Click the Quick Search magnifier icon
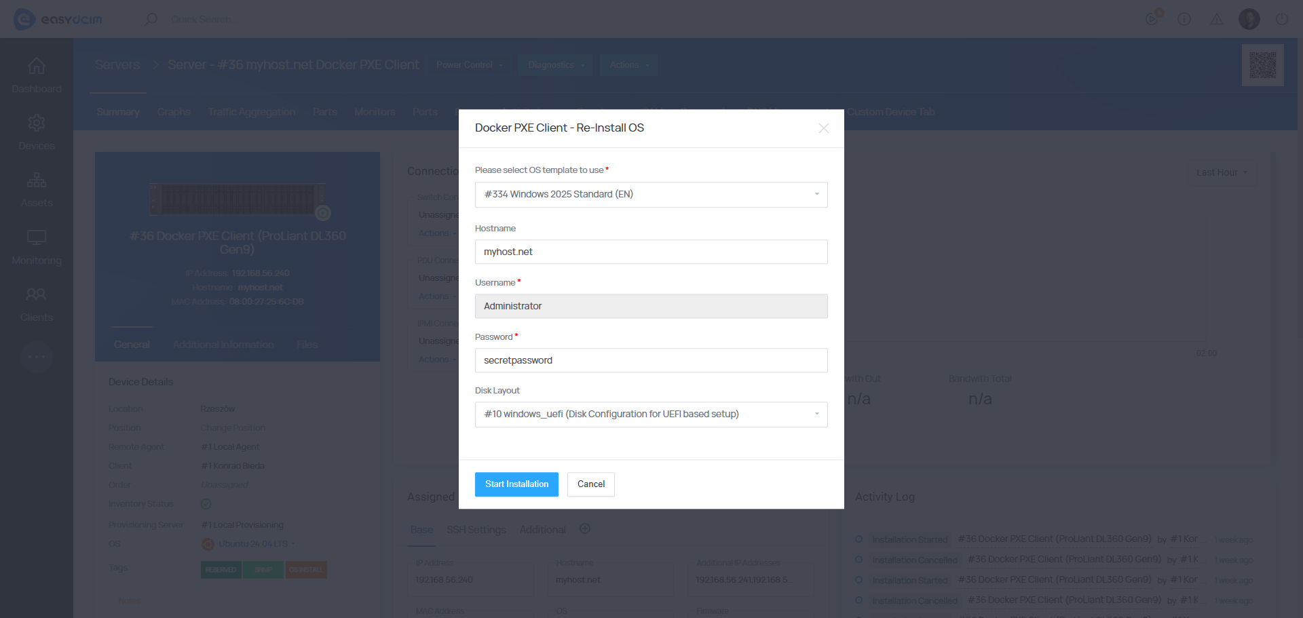Screen dimensions: 1303x618 click(x=151, y=19)
